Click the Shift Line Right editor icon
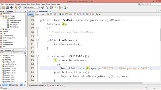The width and height of the screenshot is (161, 90). [x=87, y=14]
